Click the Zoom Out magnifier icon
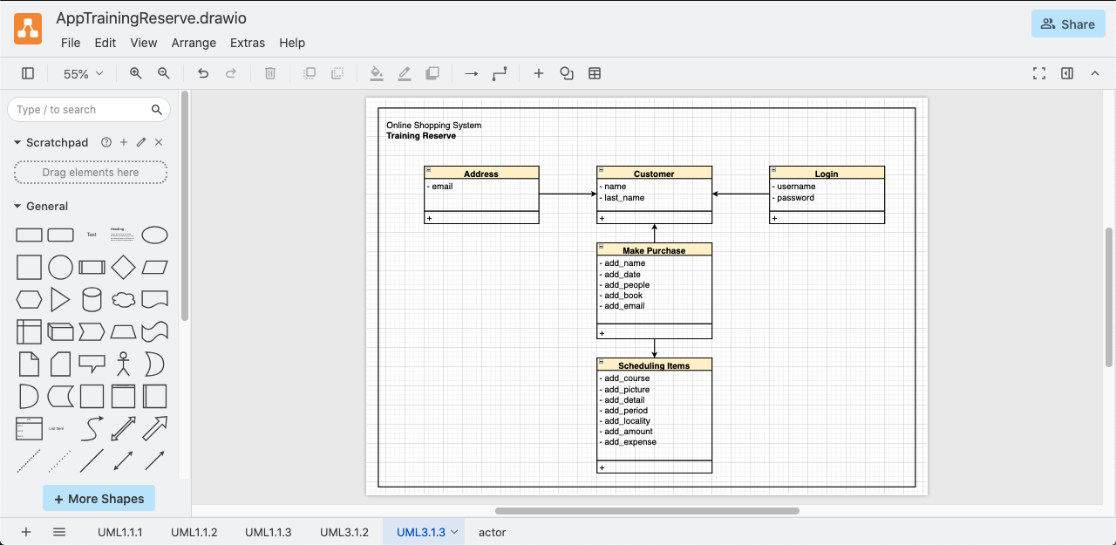Viewport: 1116px width, 545px height. tap(164, 74)
